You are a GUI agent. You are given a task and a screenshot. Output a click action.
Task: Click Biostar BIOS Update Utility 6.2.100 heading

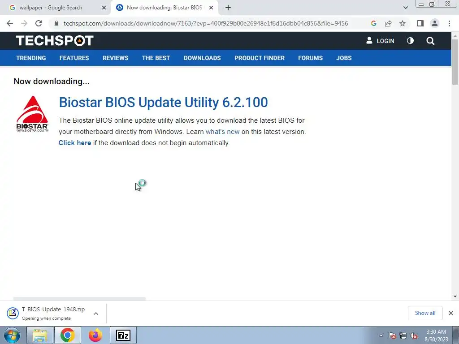tap(163, 103)
